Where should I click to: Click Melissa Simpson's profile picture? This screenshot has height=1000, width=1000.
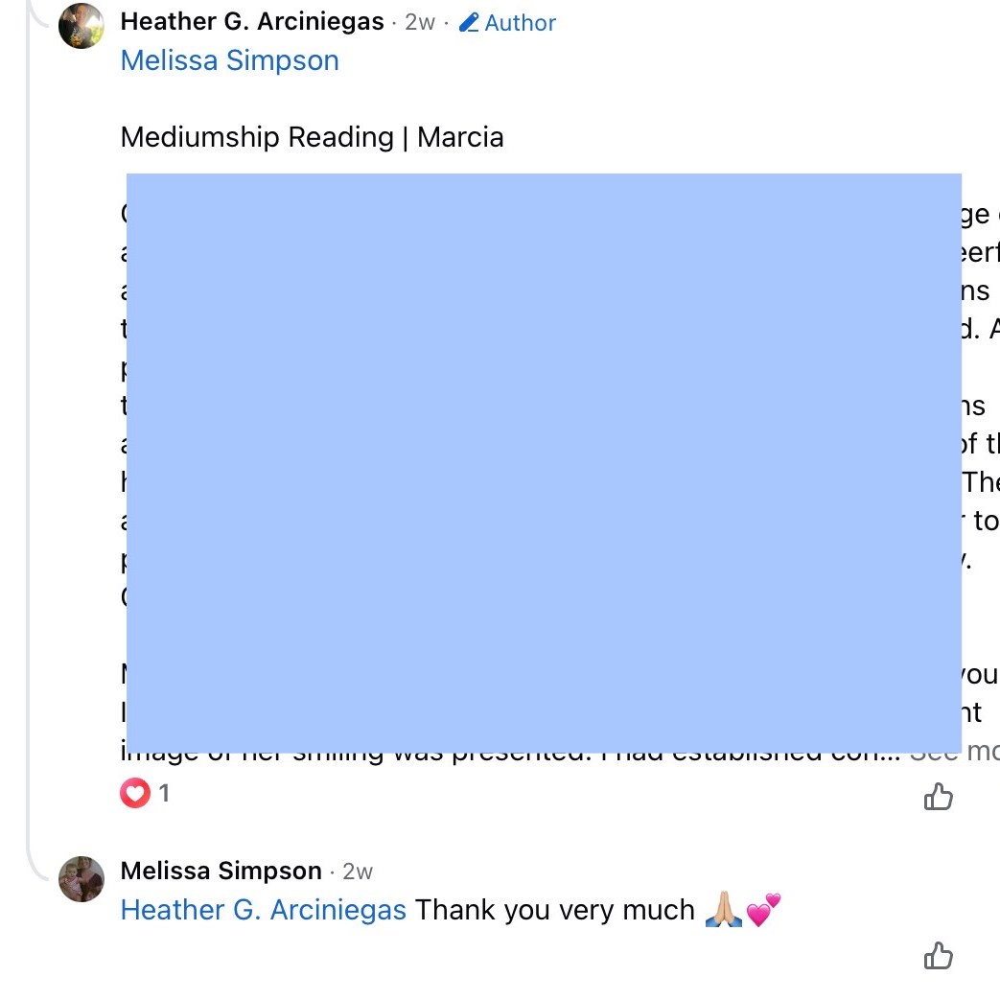pyautogui.click(x=81, y=879)
